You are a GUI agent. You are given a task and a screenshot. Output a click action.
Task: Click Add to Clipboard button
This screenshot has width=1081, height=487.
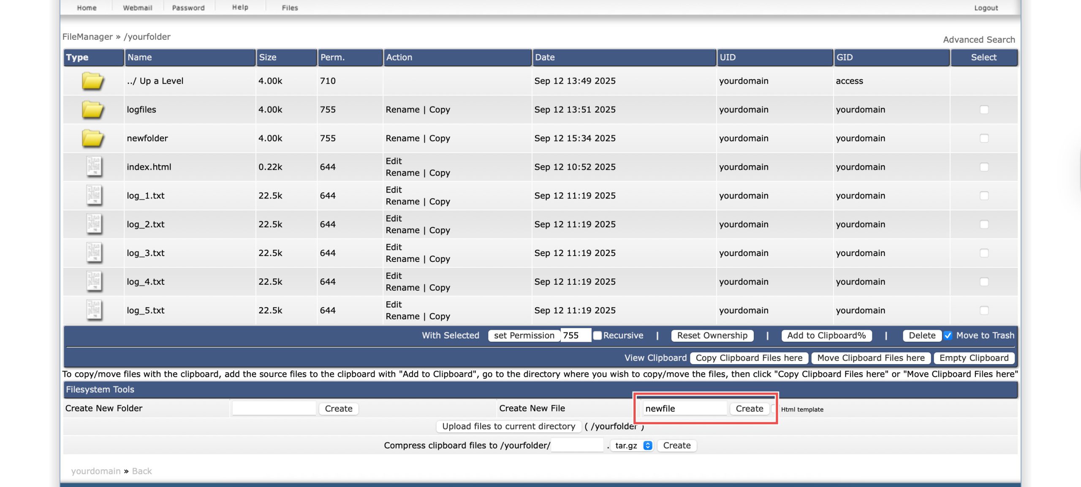826,335
